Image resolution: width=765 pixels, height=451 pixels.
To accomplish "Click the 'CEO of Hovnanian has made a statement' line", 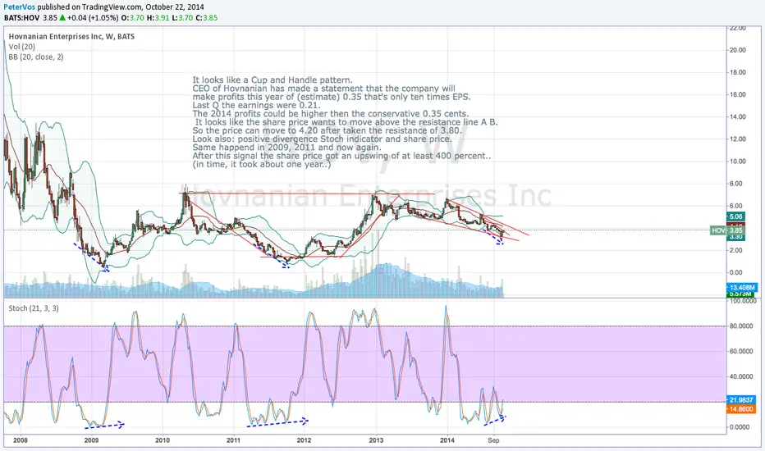I will point(324,89).
